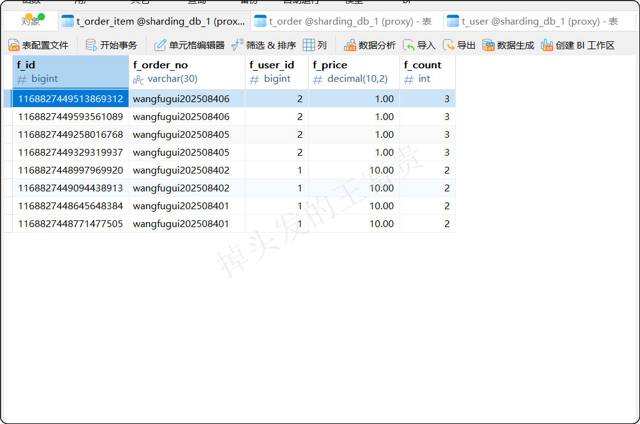Image resolution: width=640 pixels, height=424 pixels.
Task: Click wangfugui202508406 in the first row
Action: tap(187, 98)
